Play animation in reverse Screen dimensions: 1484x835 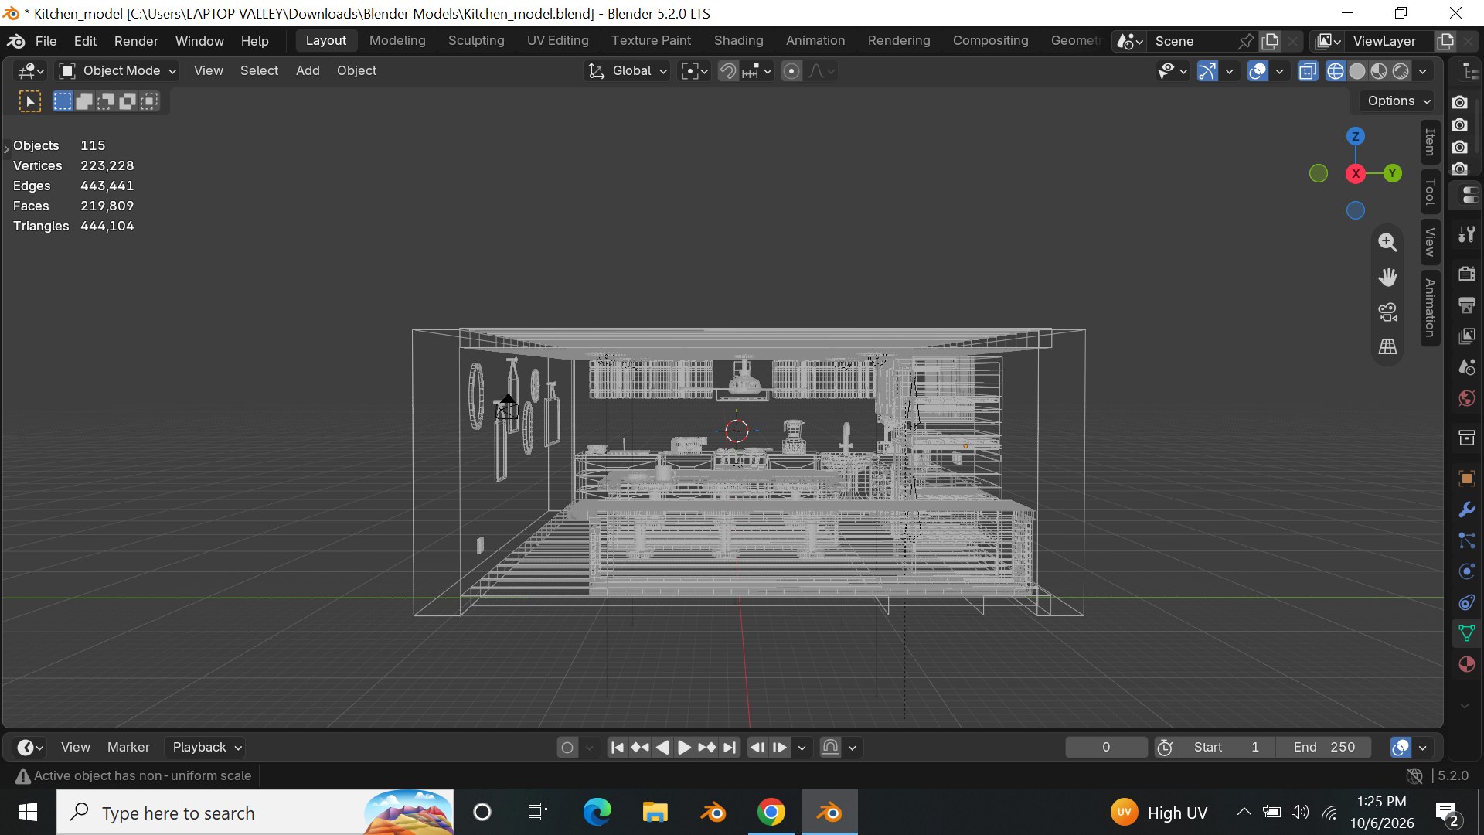(662, 748)
